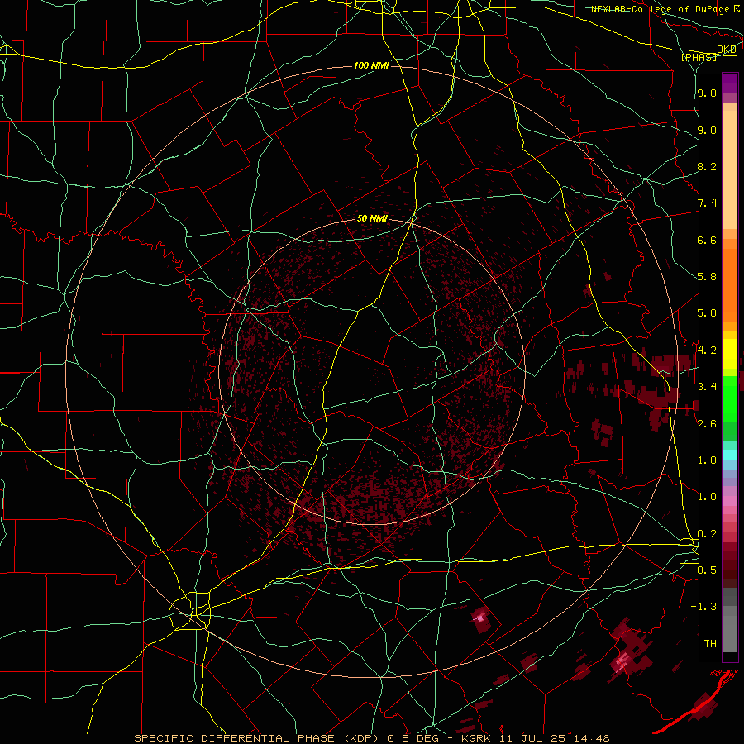Select the -1.3 color scale value

tap(703, 607)
